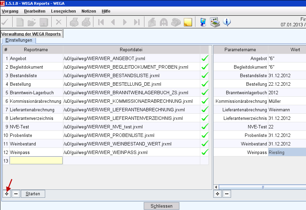Toggle the green checkmark for Weinpass

205,152
